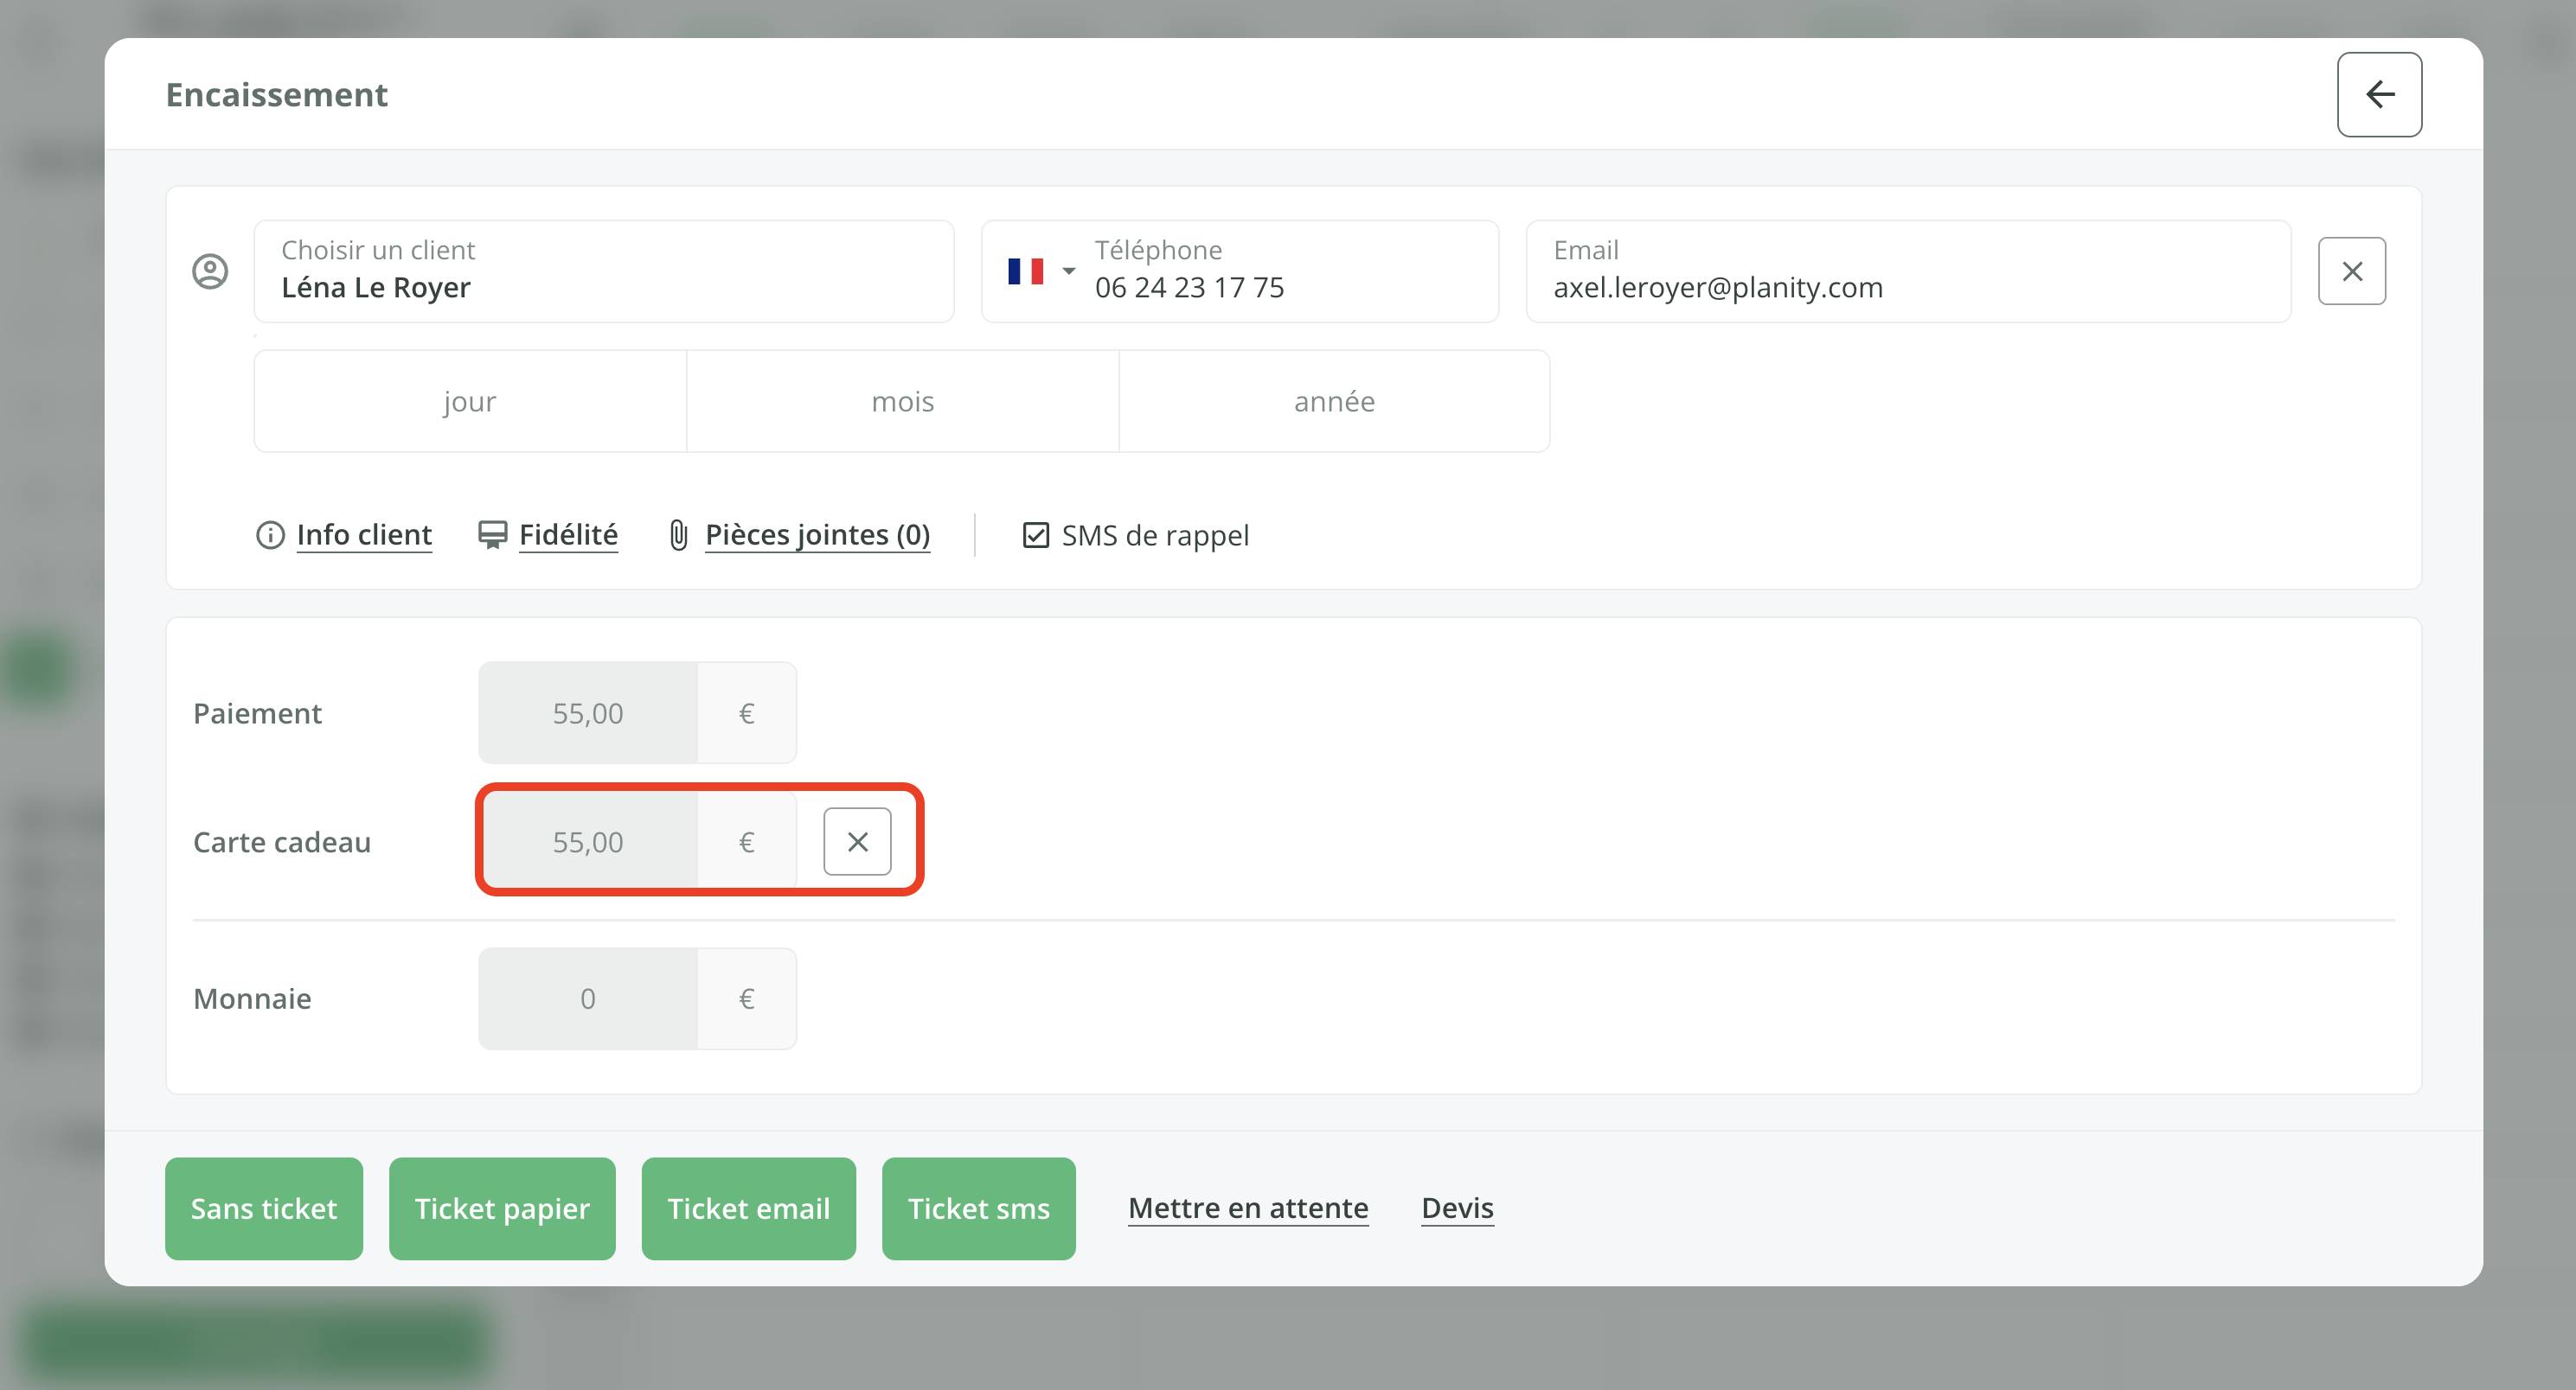This screenshot has height=1390, width=2576.
Task: Click the French flag icon
Action: [1025, 271]
